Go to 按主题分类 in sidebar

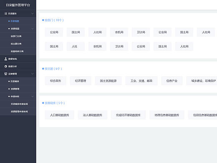[x=16, y=44]
